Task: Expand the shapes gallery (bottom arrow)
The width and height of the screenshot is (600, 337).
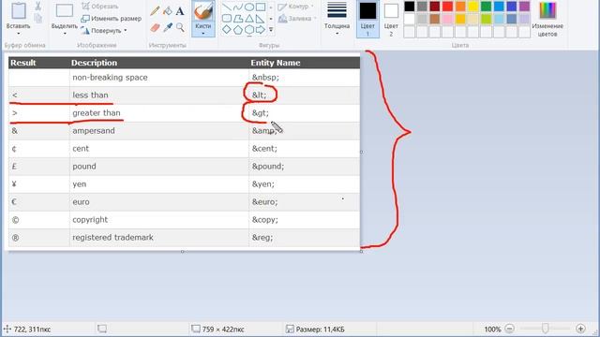Action: (x=271, y=29)
